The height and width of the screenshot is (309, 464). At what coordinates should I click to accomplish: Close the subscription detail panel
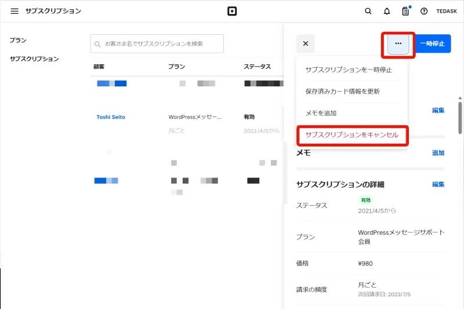coord(306,43)
